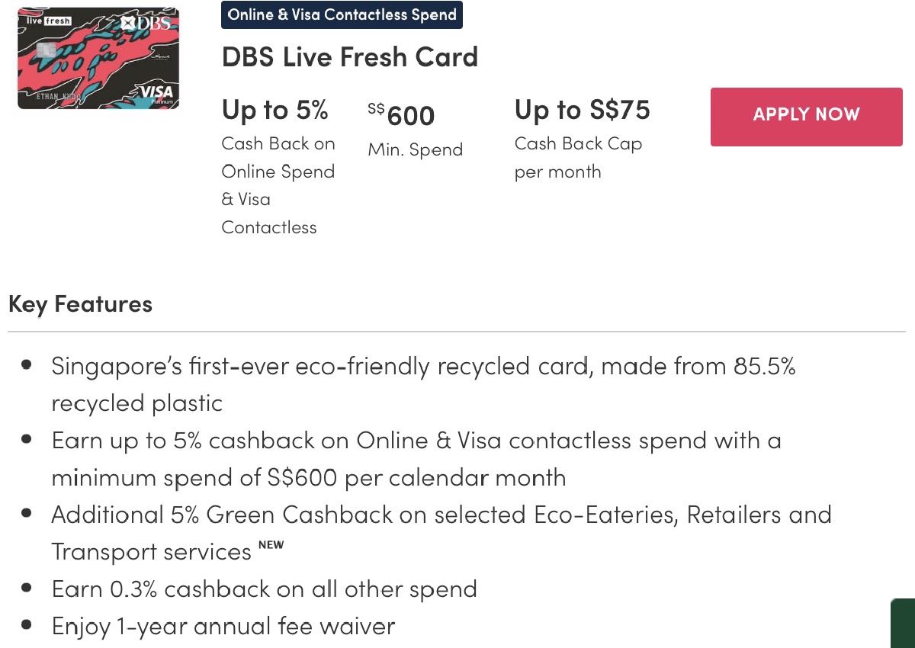The image size is (915, 648).
Task: Select the 5% cashback on Online spend bullet
Action: click(x=416, y=441)
